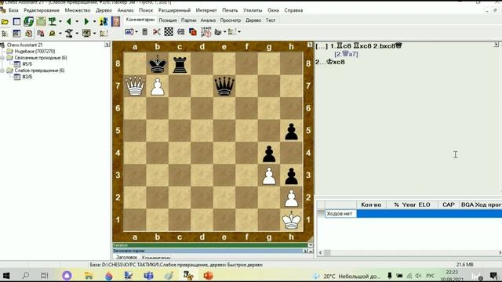Select the Chess Assistant 21 root node
The width and height of the screenshot is (502, 282).
[24, 45]
